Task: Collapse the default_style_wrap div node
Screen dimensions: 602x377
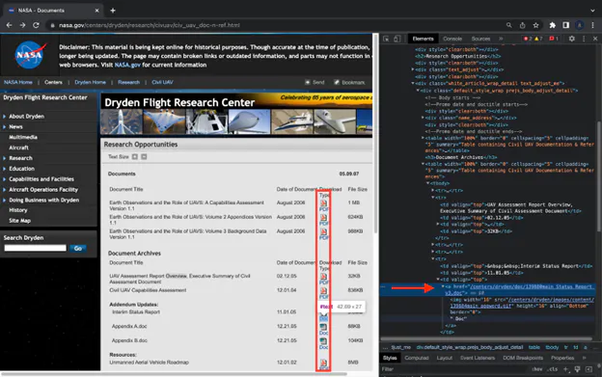Action: point(418,90)
